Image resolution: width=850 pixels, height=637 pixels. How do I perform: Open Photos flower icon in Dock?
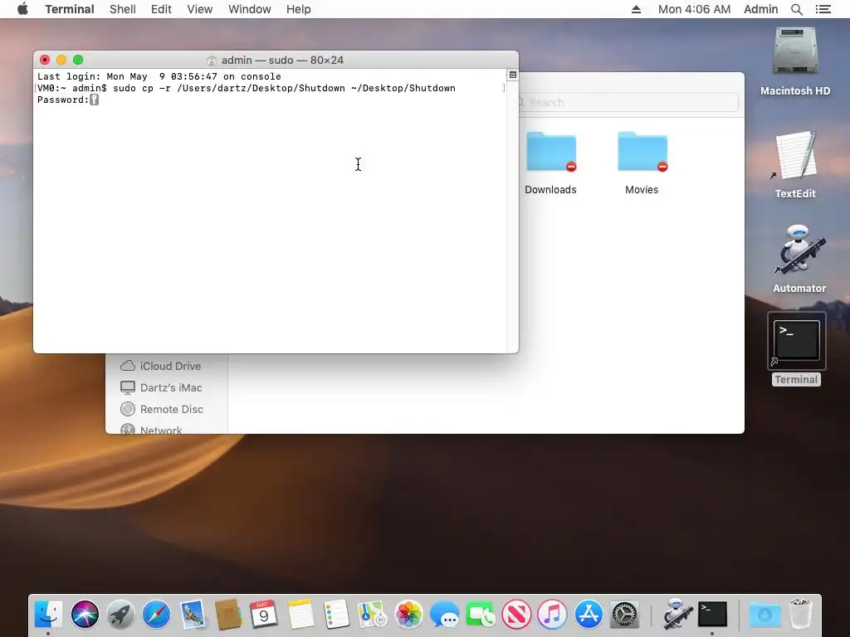408,615
